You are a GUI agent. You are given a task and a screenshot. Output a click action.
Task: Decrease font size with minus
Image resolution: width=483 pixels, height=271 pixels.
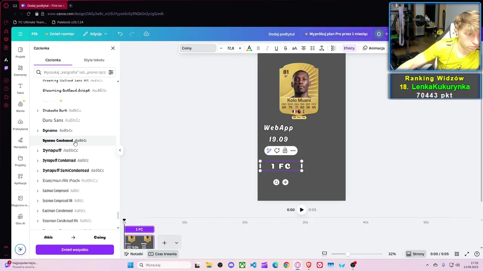point(221,48)
